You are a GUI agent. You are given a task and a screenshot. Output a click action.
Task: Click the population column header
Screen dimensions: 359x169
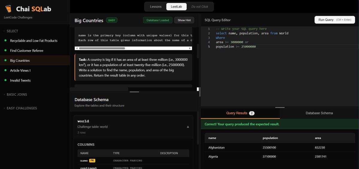pyautogui.click(x=270, y=138)
